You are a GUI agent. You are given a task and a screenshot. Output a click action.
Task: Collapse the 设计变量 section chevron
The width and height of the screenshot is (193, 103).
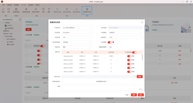[x=25, y=35]
